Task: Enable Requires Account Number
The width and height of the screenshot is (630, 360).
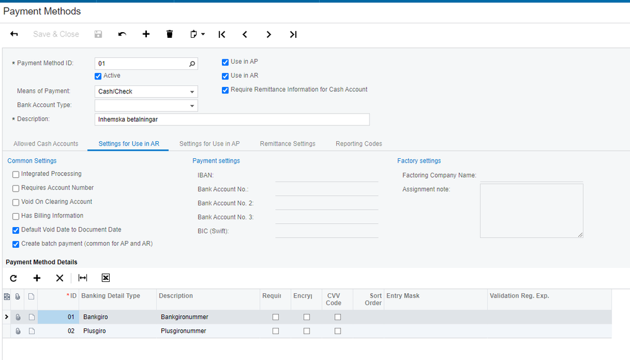Action: tap(16, 189)
